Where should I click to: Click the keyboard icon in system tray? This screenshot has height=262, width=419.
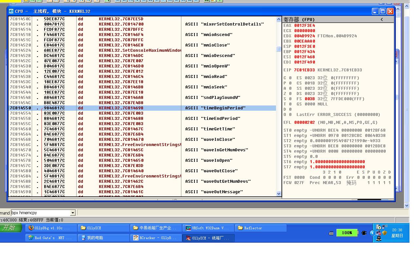pyautogui.click(x=331, y=233)
